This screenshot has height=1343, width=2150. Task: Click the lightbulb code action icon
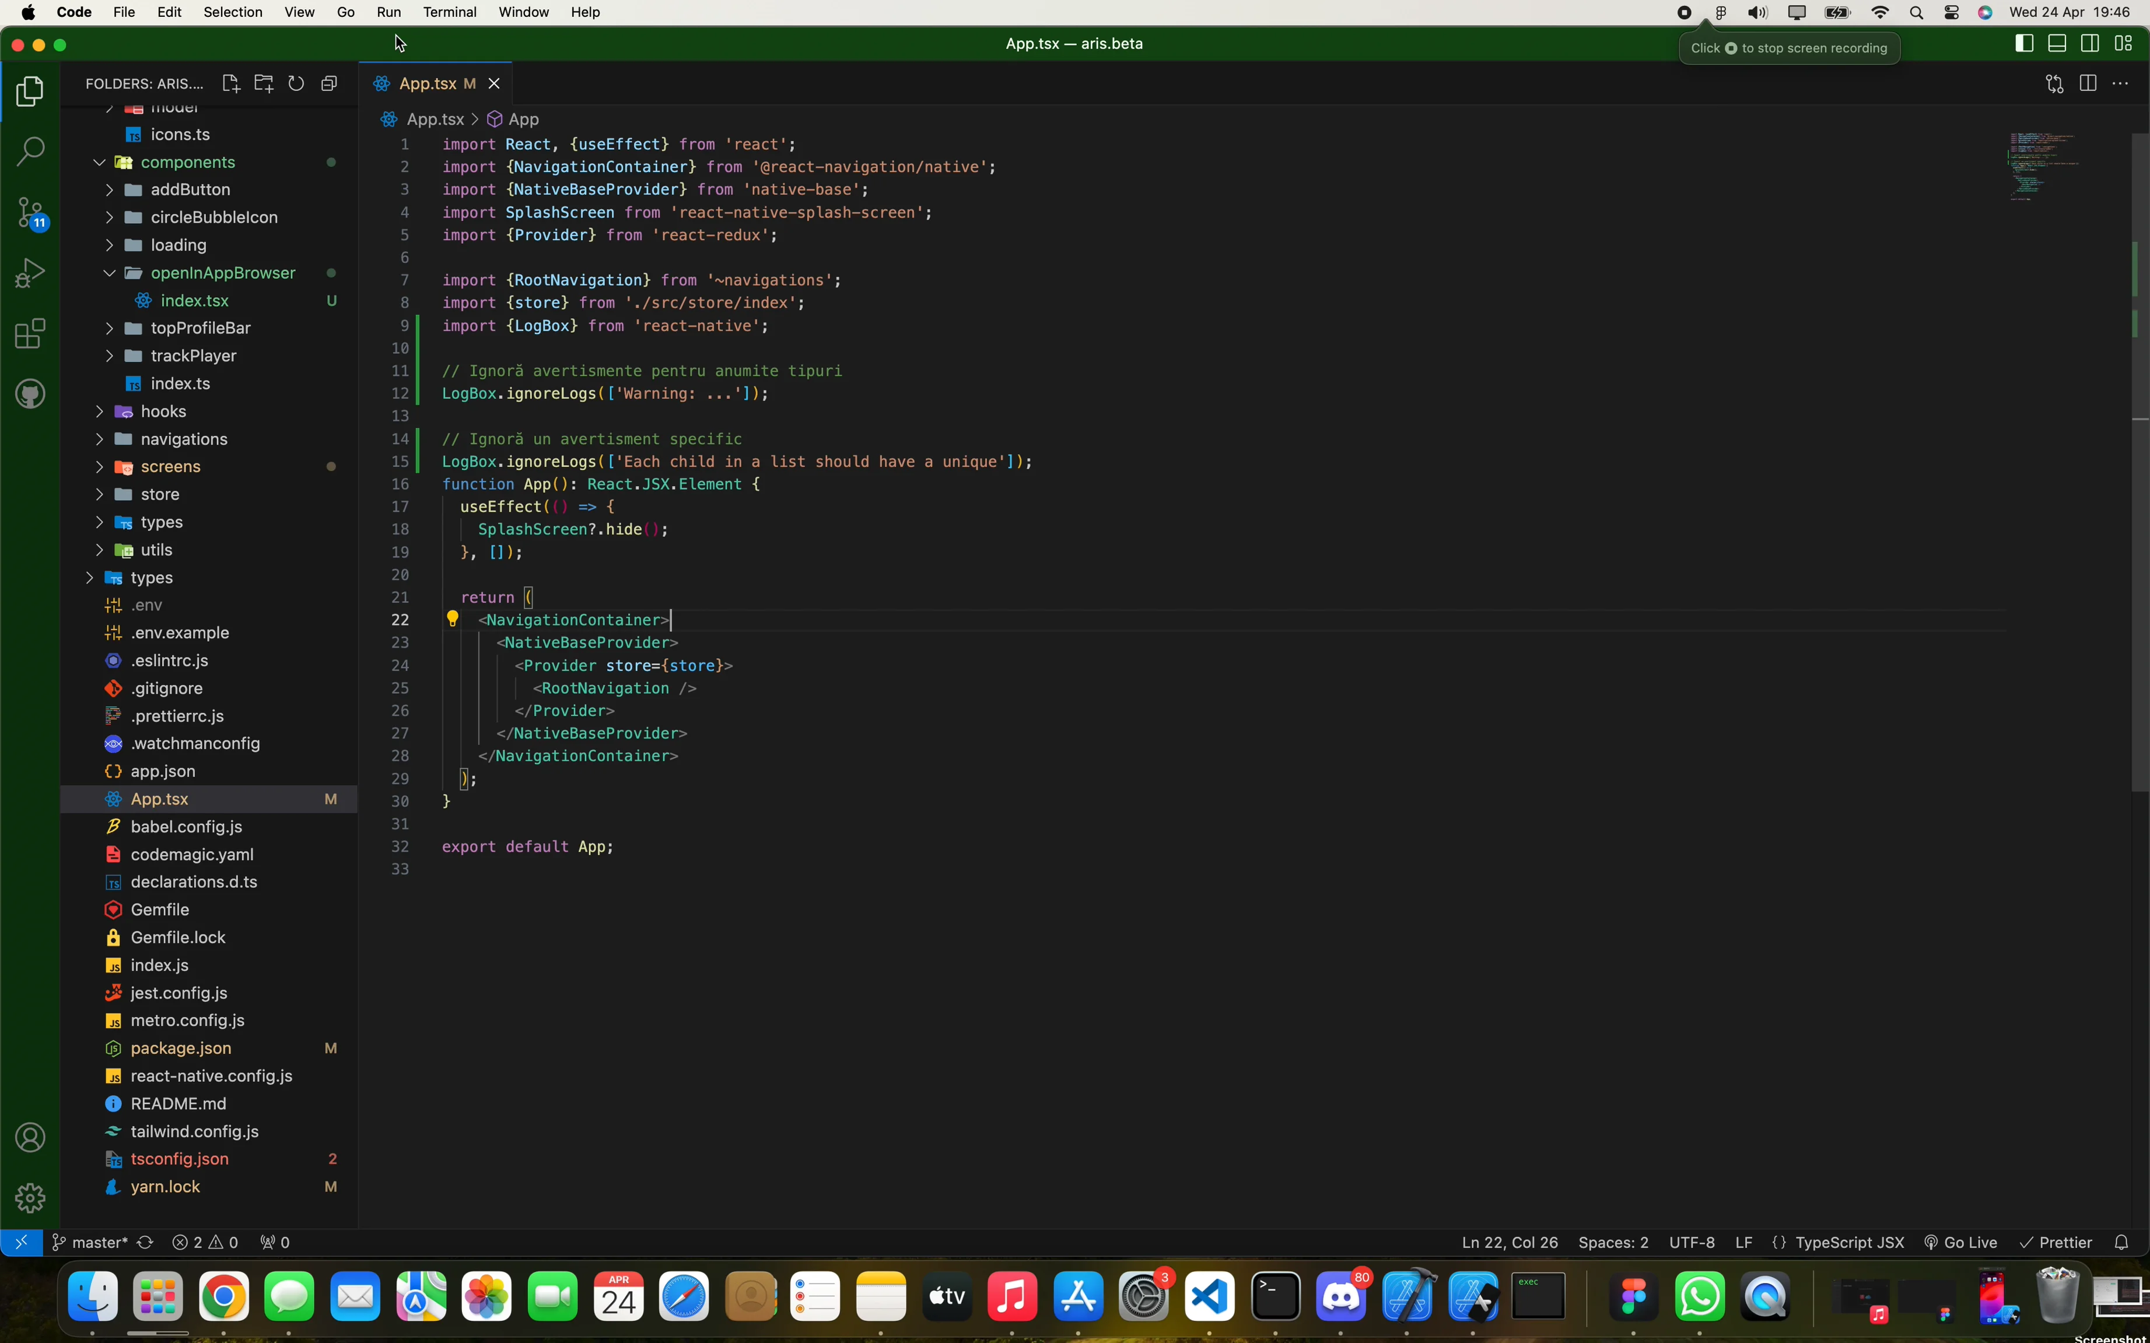click(451, 619)
